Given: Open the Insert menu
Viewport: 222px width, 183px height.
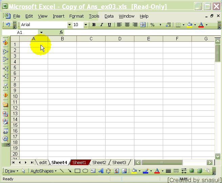Looking at the screenshot, I should [59, 16].
